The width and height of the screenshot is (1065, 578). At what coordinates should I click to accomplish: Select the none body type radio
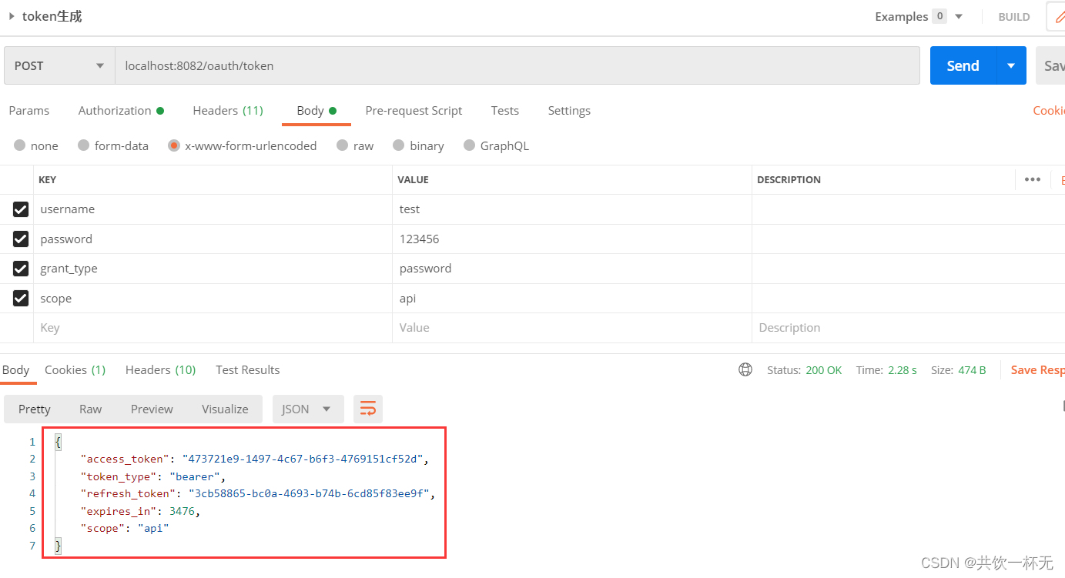tap(20, 145)
